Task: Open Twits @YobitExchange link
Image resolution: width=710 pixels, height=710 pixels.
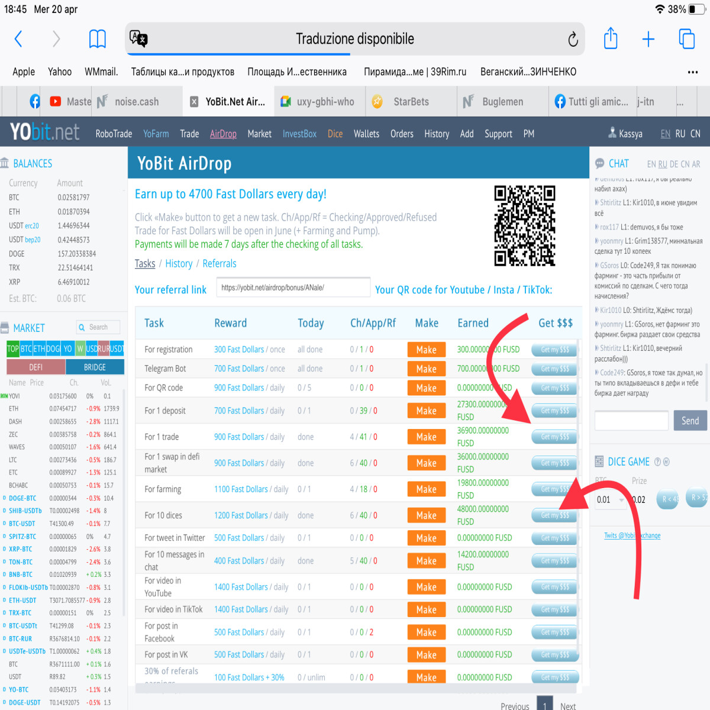Action: 632,535
